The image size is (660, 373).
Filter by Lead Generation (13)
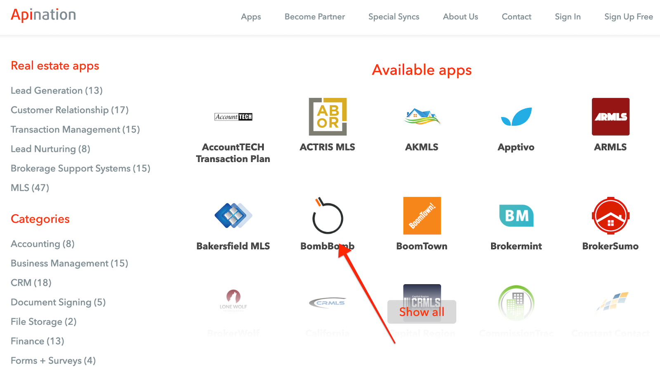[57, 91]
